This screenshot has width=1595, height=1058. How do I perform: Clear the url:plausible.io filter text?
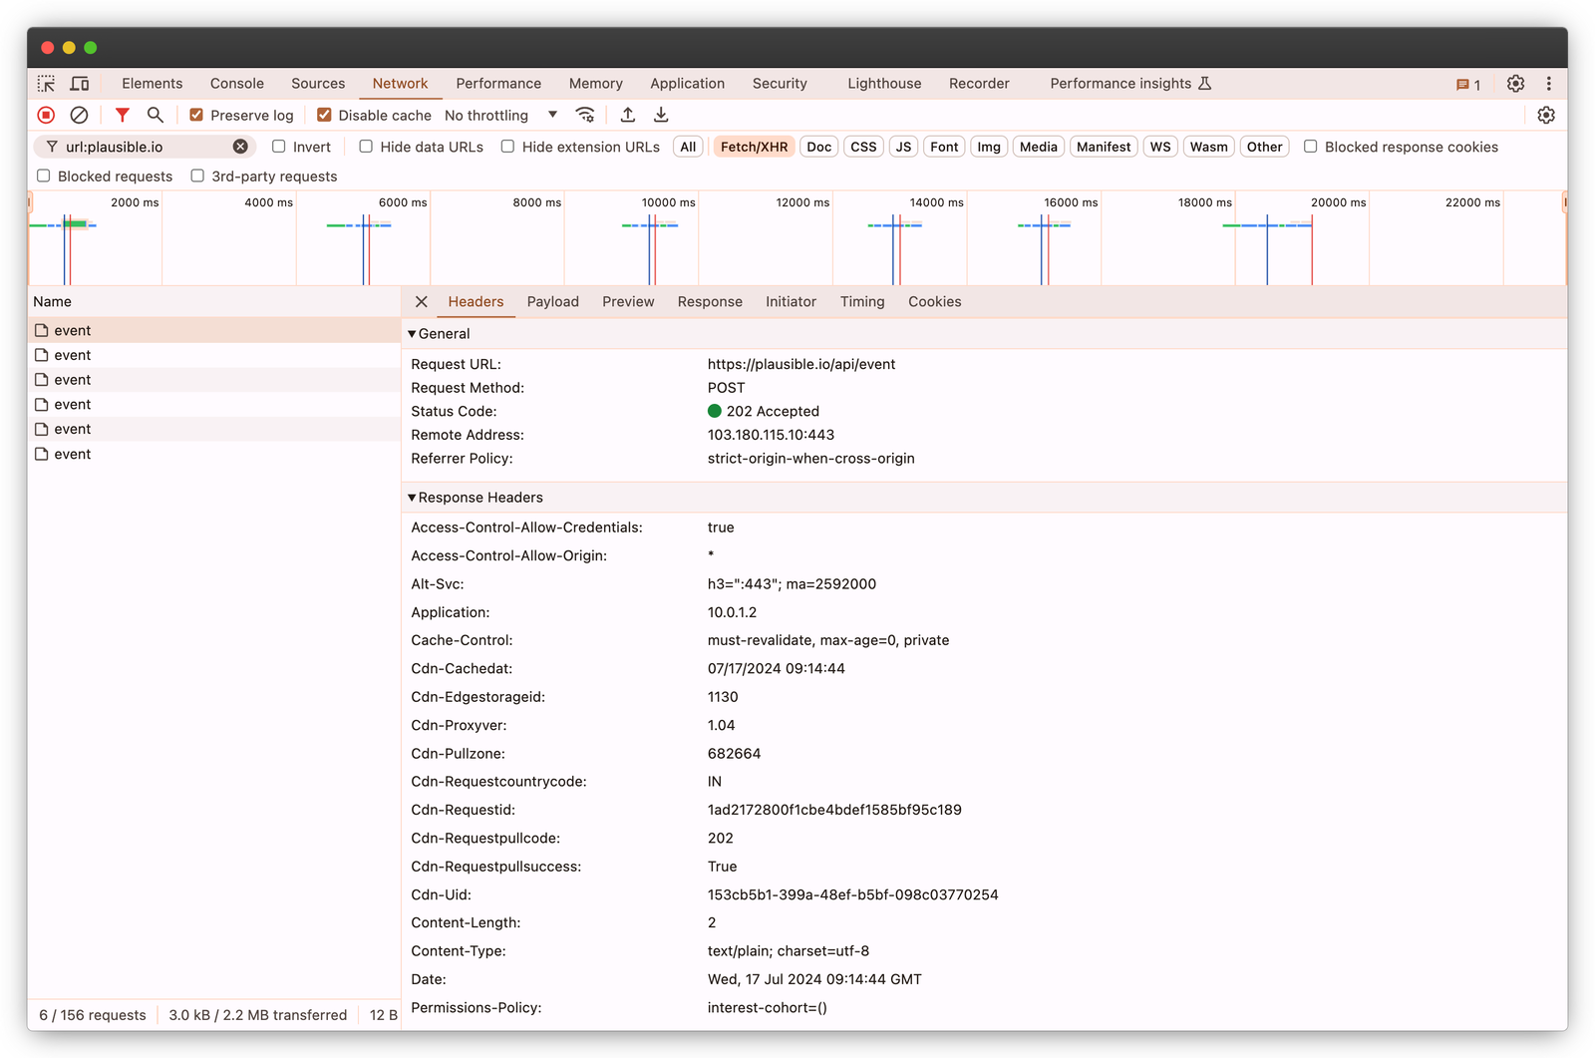(x=239, y=146)
